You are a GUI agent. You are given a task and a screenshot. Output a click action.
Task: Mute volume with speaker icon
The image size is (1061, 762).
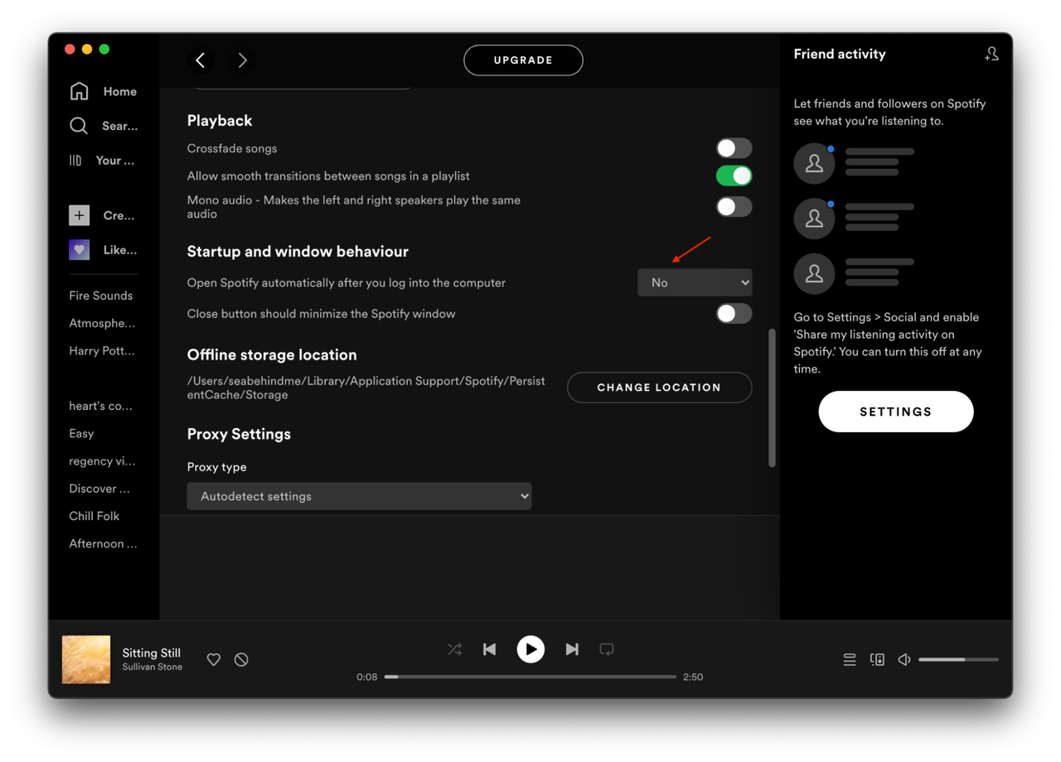(904, 659)
